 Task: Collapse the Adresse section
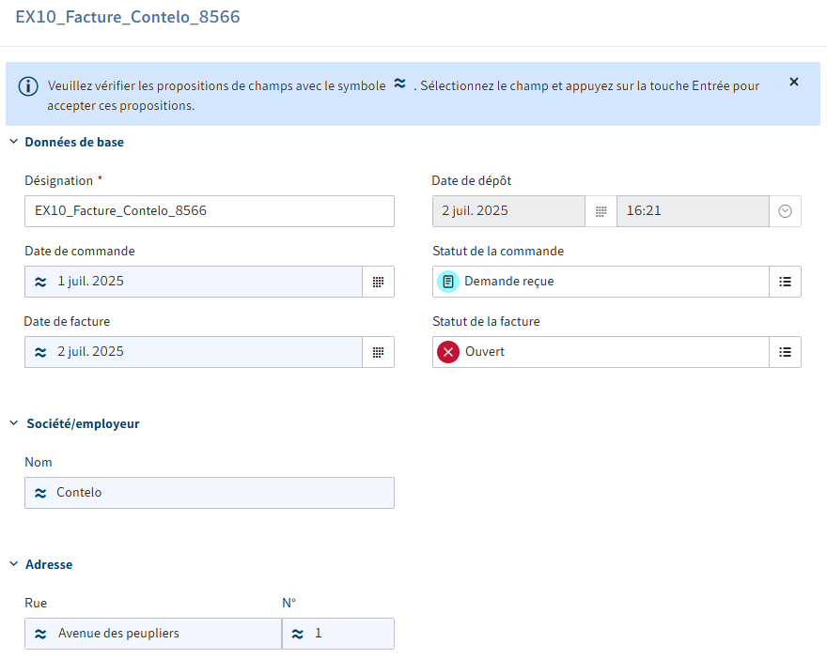14,564
